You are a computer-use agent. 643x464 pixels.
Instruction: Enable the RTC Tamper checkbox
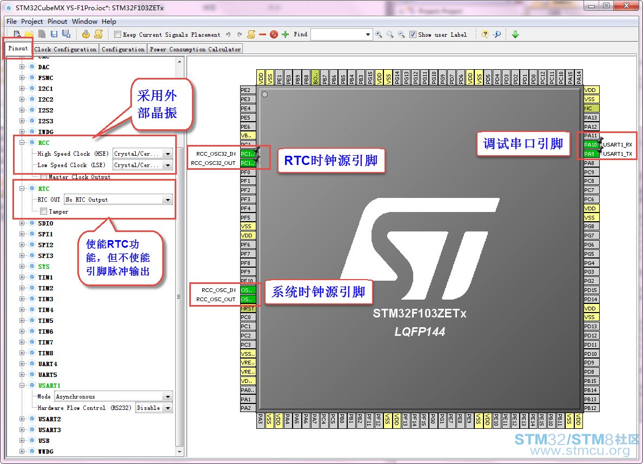(43, 211)
